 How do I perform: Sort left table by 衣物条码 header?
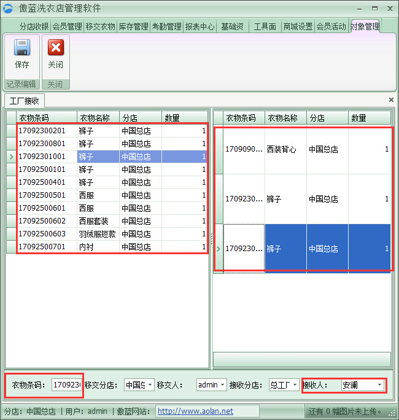47,118
